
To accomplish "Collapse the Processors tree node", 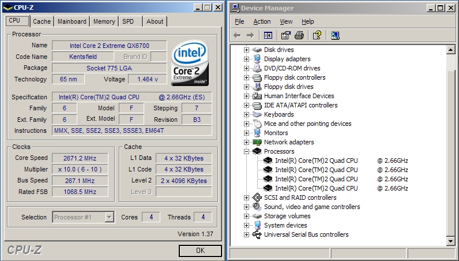I will 247,151.
